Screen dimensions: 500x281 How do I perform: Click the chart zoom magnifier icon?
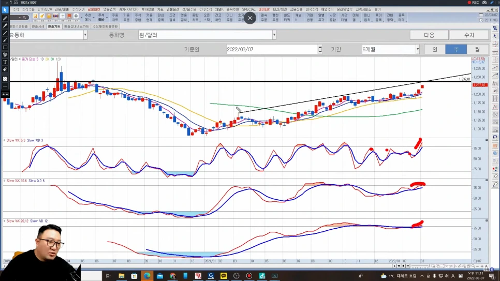click(473, 266)
